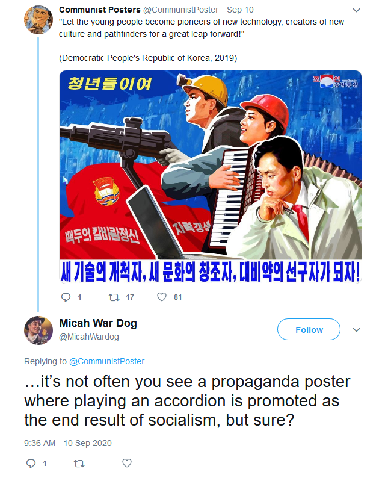Retweet Micah War Dog's reply

coord(79,464)
